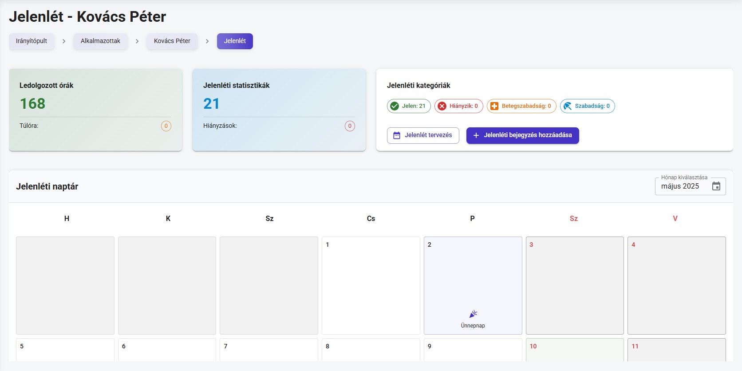Select Sunday May 4 calendar cell
This screenshot has height=371, width=742.
676,285
